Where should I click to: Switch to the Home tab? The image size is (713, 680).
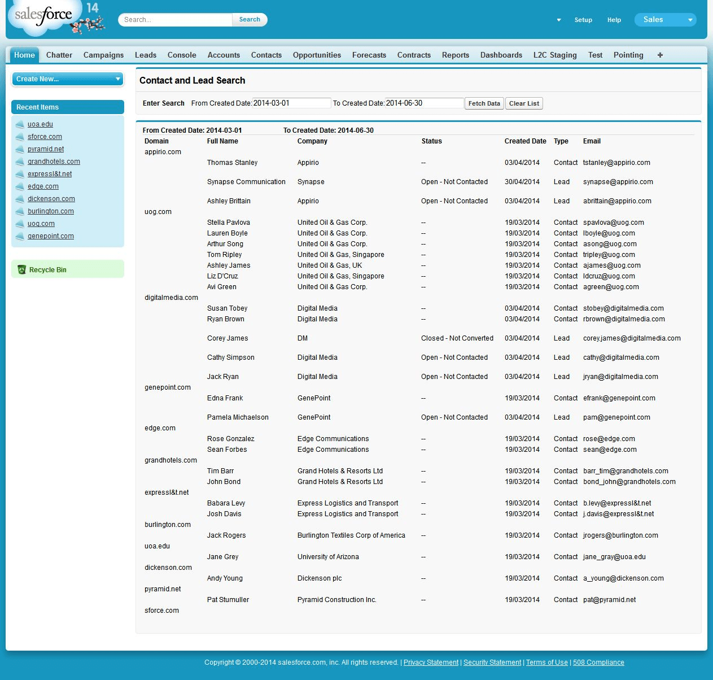[24, 55]
